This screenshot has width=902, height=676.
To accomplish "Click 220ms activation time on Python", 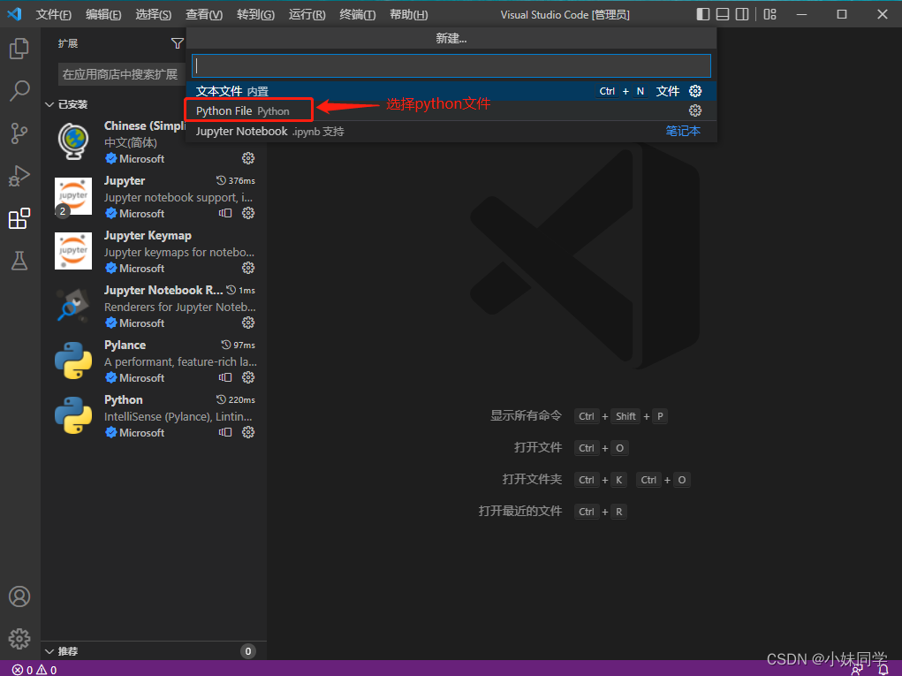I will pyautogui.click(x=236, y=399).
